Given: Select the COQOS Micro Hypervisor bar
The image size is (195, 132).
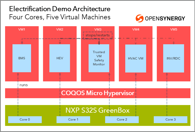Looking at the screenshot, I should click(97, 93).
